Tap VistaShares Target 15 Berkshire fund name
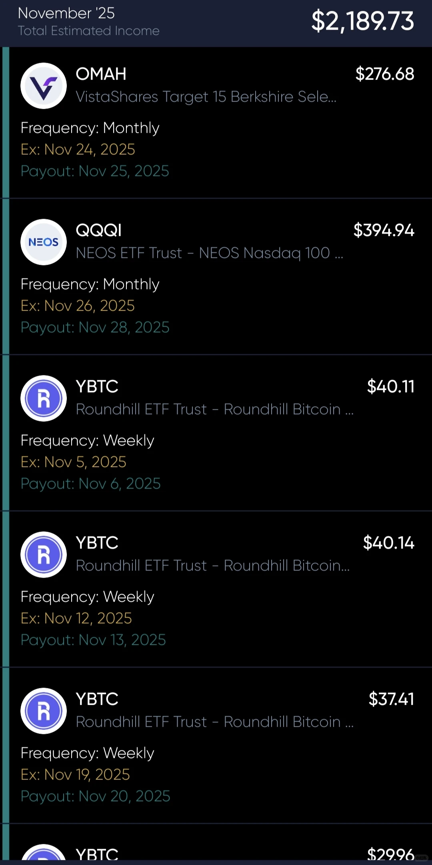 point(206,97)
